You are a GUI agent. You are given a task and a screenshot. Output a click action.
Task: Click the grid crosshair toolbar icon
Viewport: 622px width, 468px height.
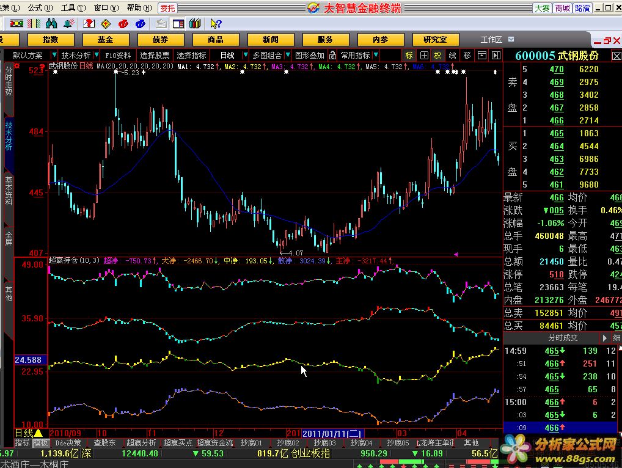(424, 55)
